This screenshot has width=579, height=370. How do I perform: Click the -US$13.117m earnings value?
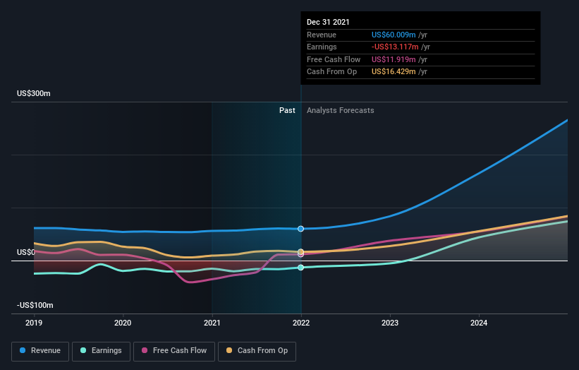(x=395, y=47)
